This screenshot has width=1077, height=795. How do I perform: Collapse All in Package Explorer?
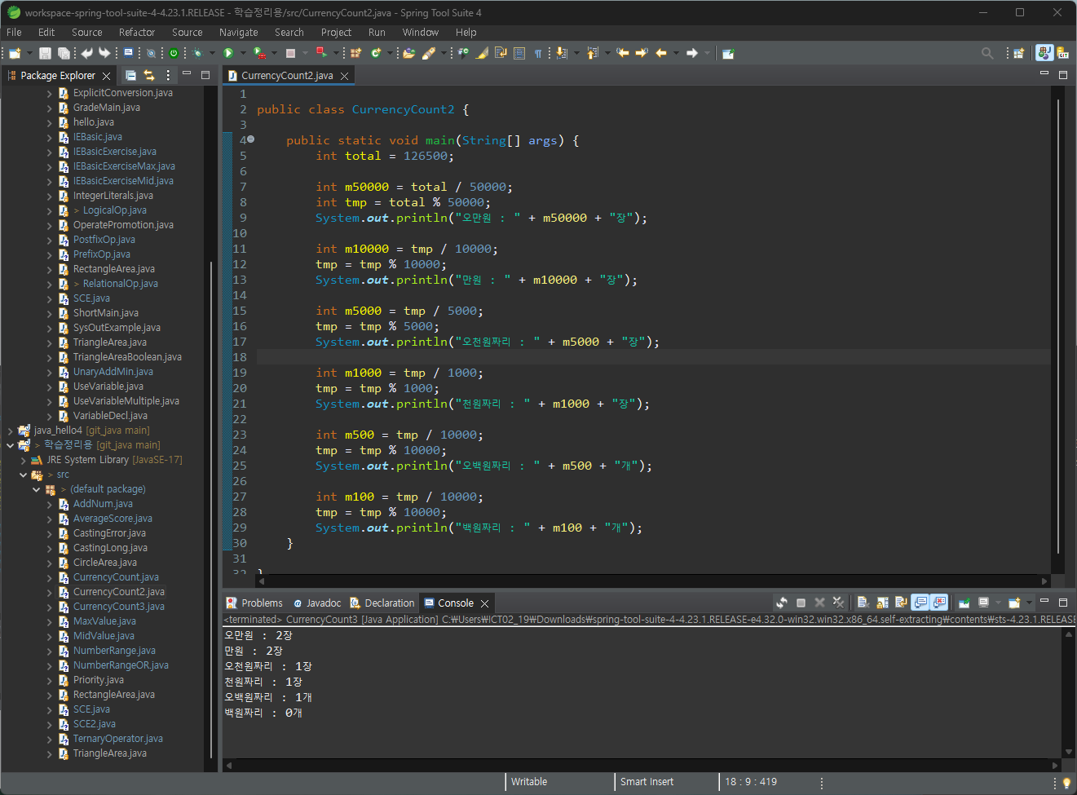point(130,75)
